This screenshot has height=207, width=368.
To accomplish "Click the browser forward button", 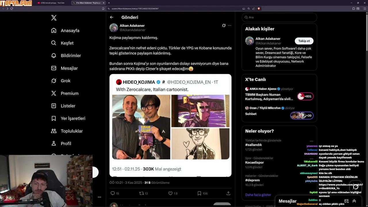I will click(x=7, y=9).
